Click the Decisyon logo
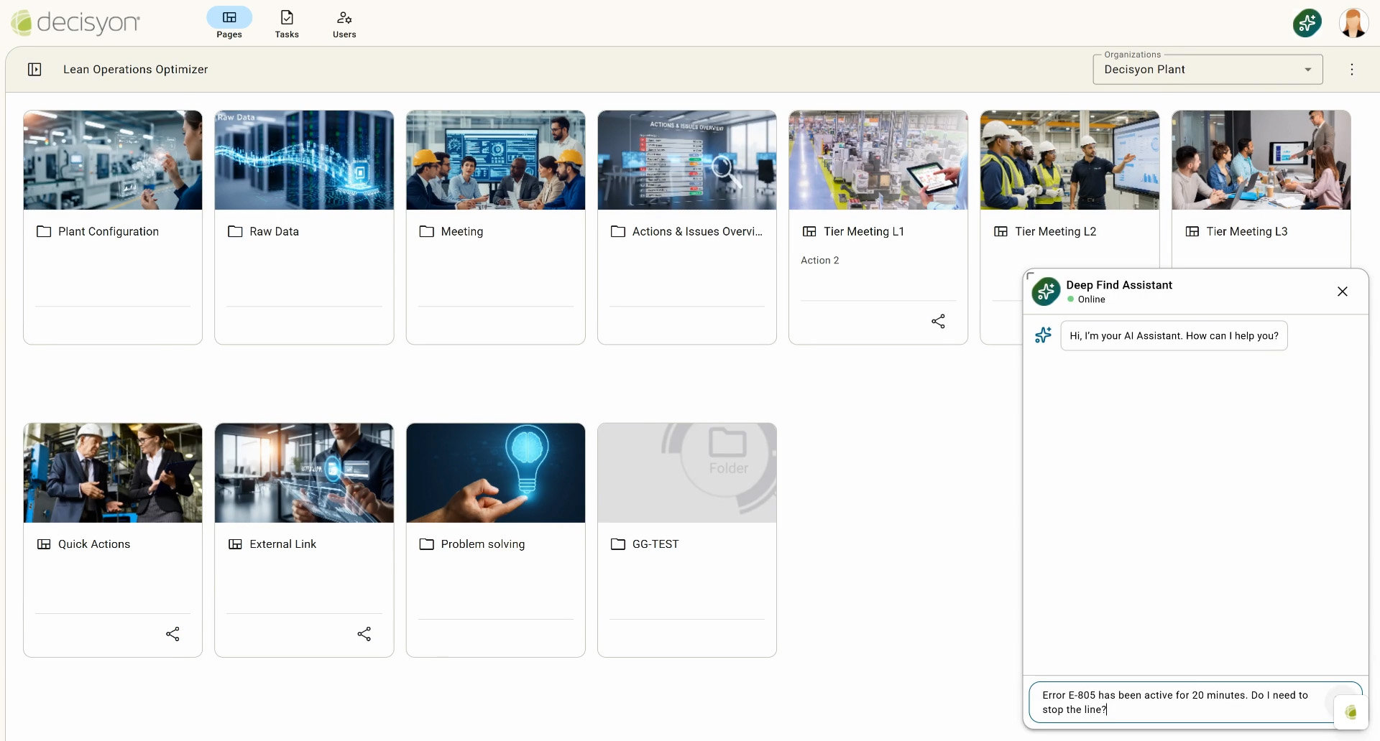This screenshot has width=1380, height=741. pos(75,23)
